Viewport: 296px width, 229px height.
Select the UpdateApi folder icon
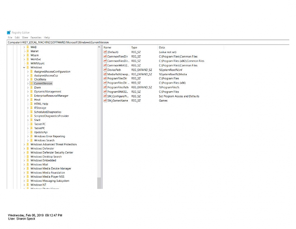coord(31,132)
